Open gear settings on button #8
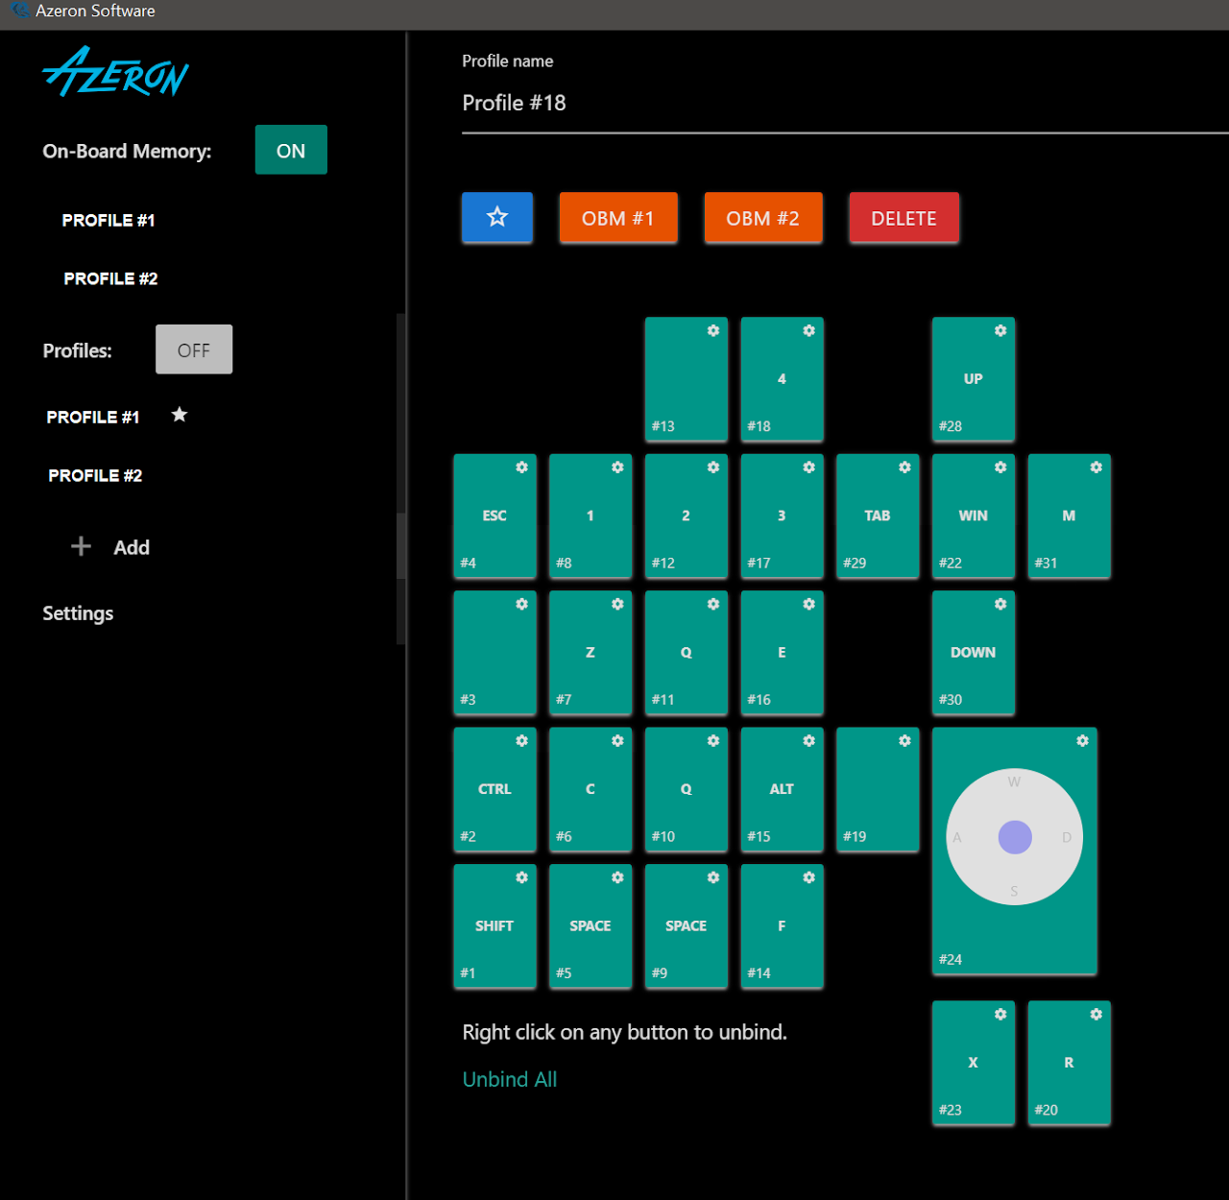 click(617, 468)
